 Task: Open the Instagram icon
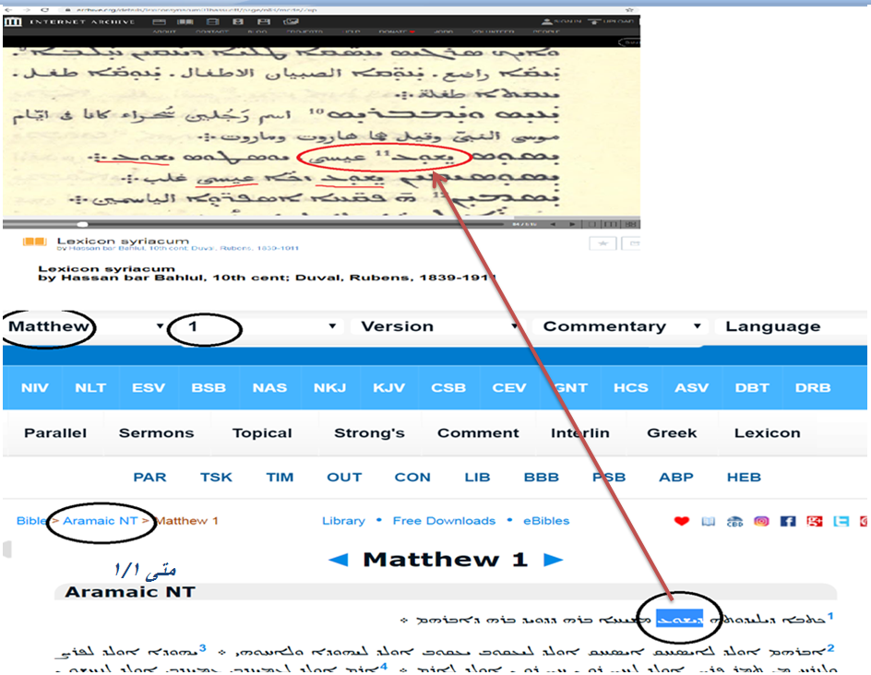(x=761, y=521)
